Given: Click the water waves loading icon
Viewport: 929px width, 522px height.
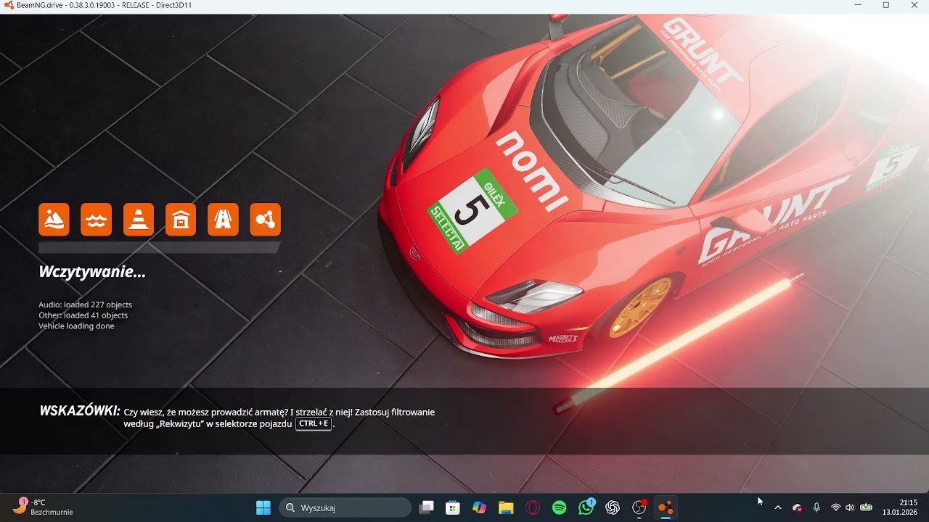Looking at the screenshot, I should [97, 220].
